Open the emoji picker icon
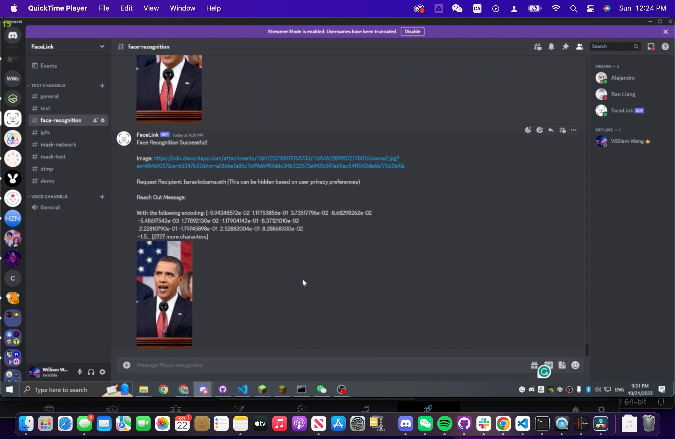The image size is (675, 439). [575, 365]
